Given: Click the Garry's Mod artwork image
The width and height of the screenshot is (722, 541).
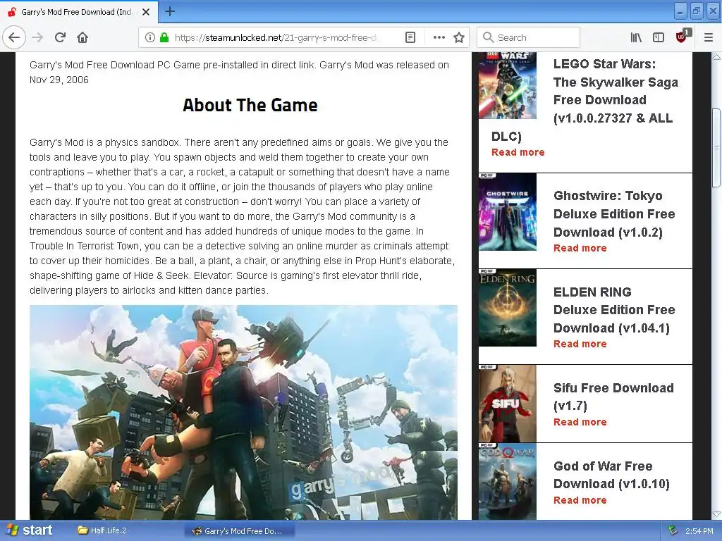Looking at the screenshot, I should point(243,412).
